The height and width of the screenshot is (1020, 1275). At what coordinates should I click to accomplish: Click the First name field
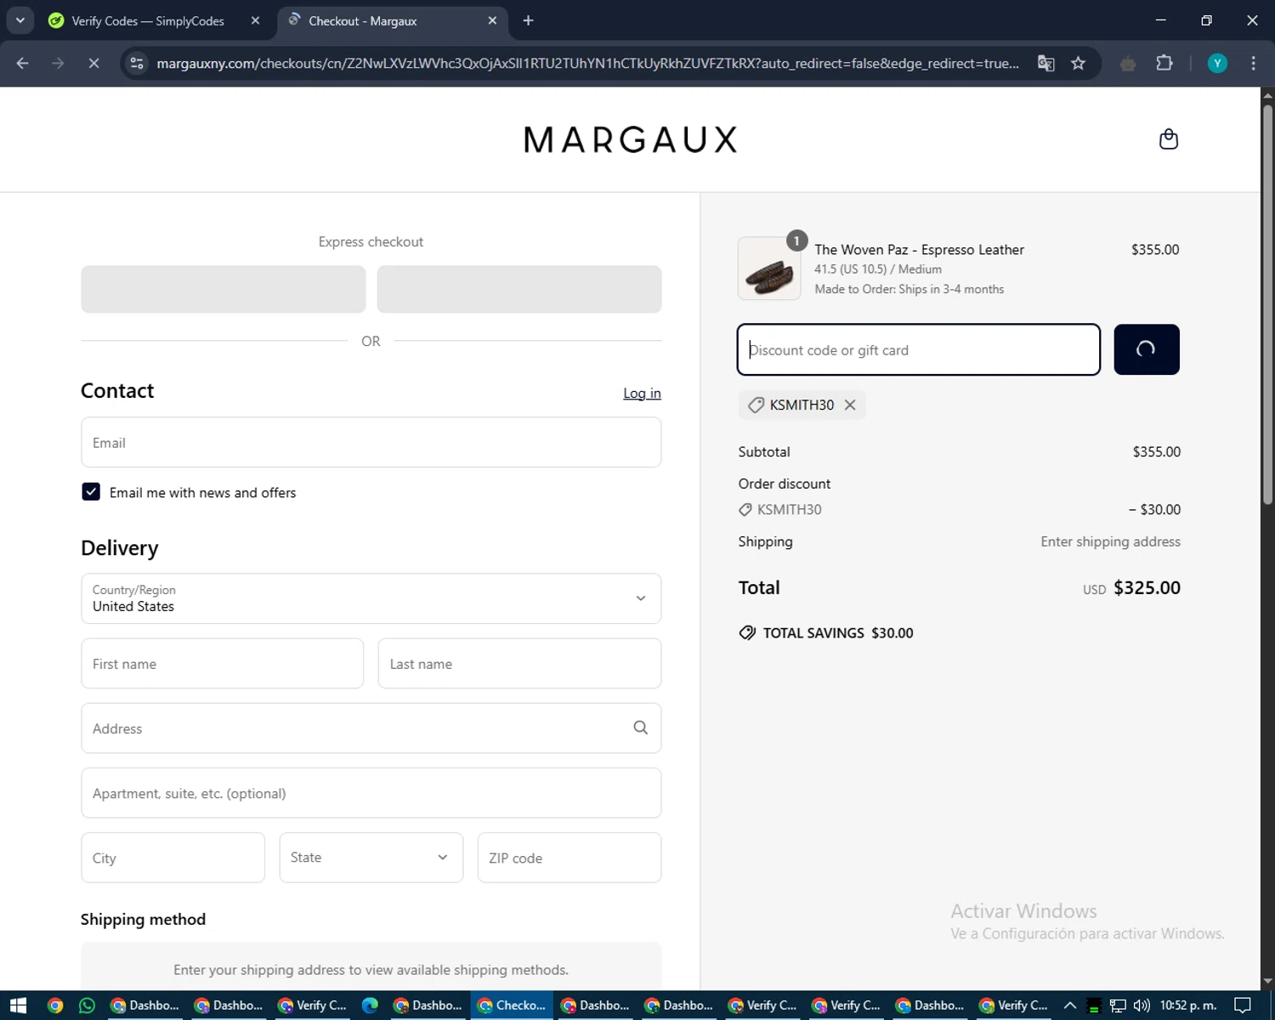222,664
